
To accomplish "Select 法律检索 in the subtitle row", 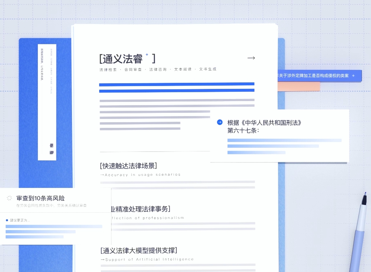I will click(108, 70).
